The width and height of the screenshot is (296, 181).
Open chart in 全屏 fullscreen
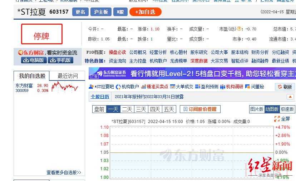pyautogui.click(x=282, y=119)
